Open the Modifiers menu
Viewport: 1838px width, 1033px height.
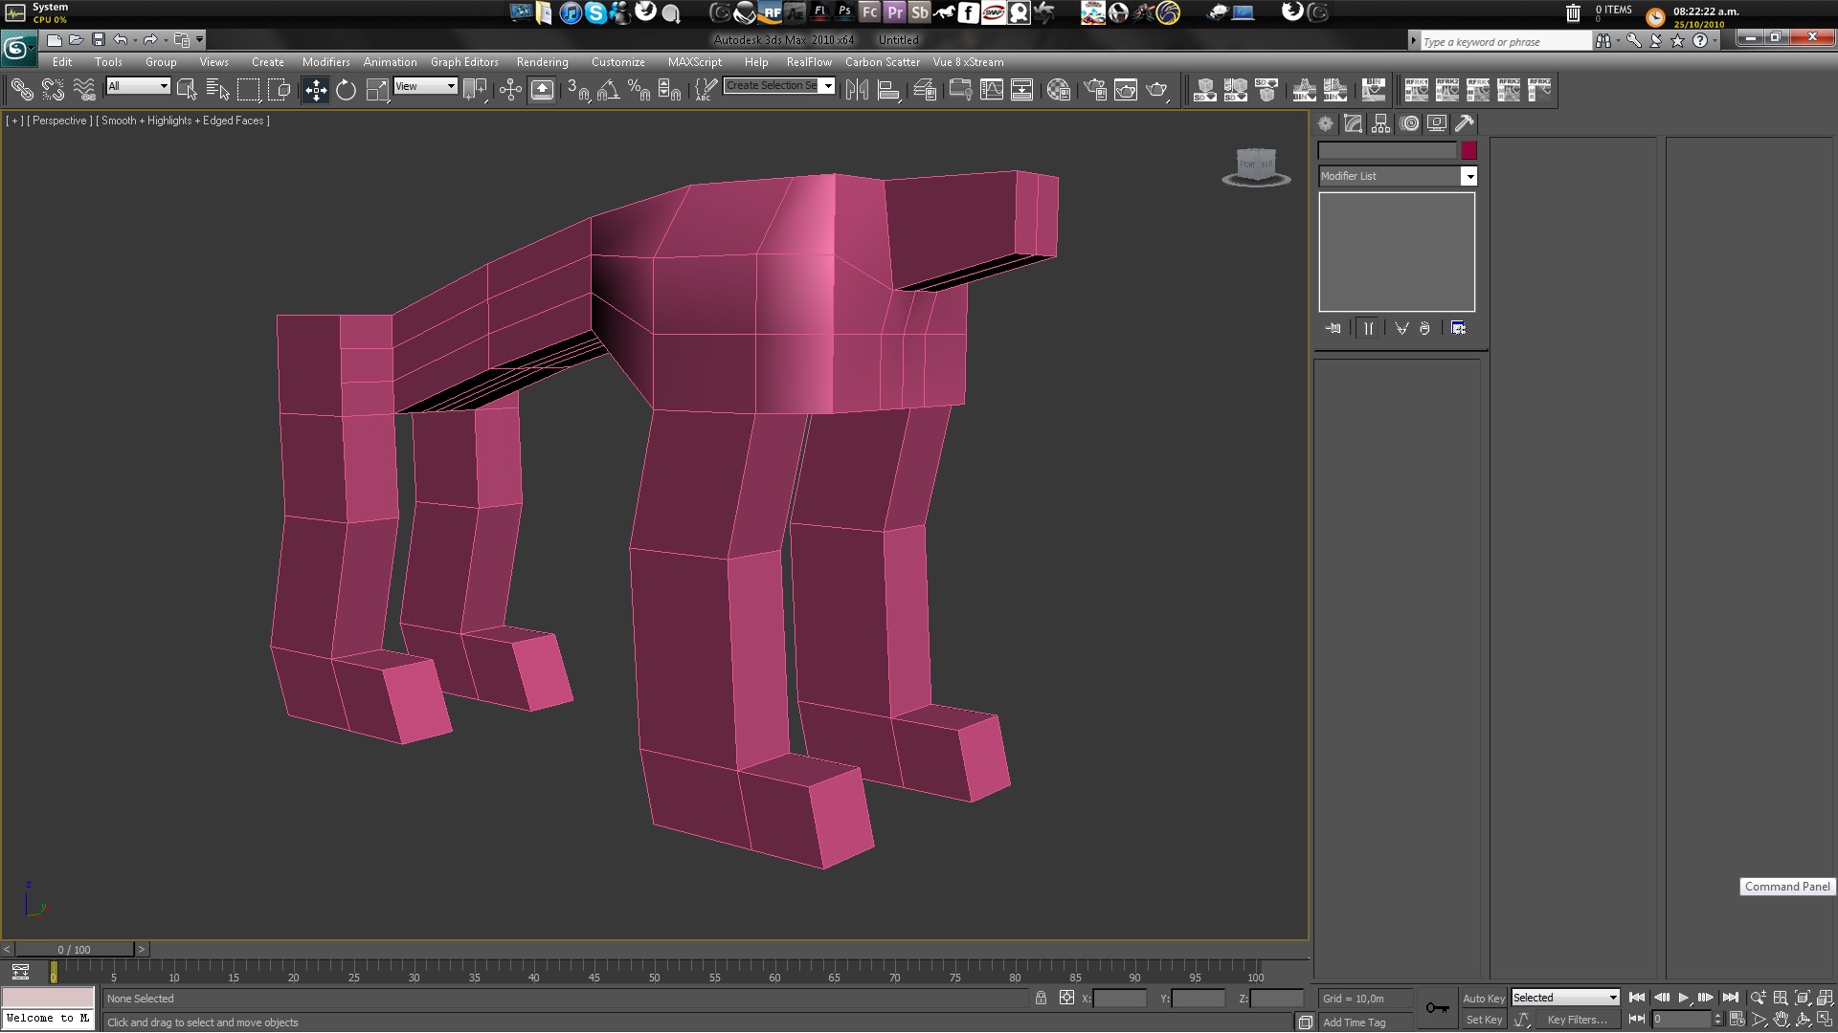point(325,62)
